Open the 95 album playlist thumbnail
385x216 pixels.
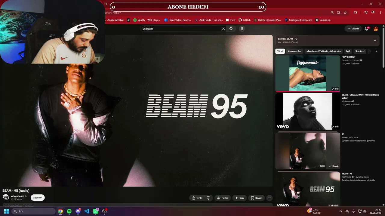click(x=308, y=151)
